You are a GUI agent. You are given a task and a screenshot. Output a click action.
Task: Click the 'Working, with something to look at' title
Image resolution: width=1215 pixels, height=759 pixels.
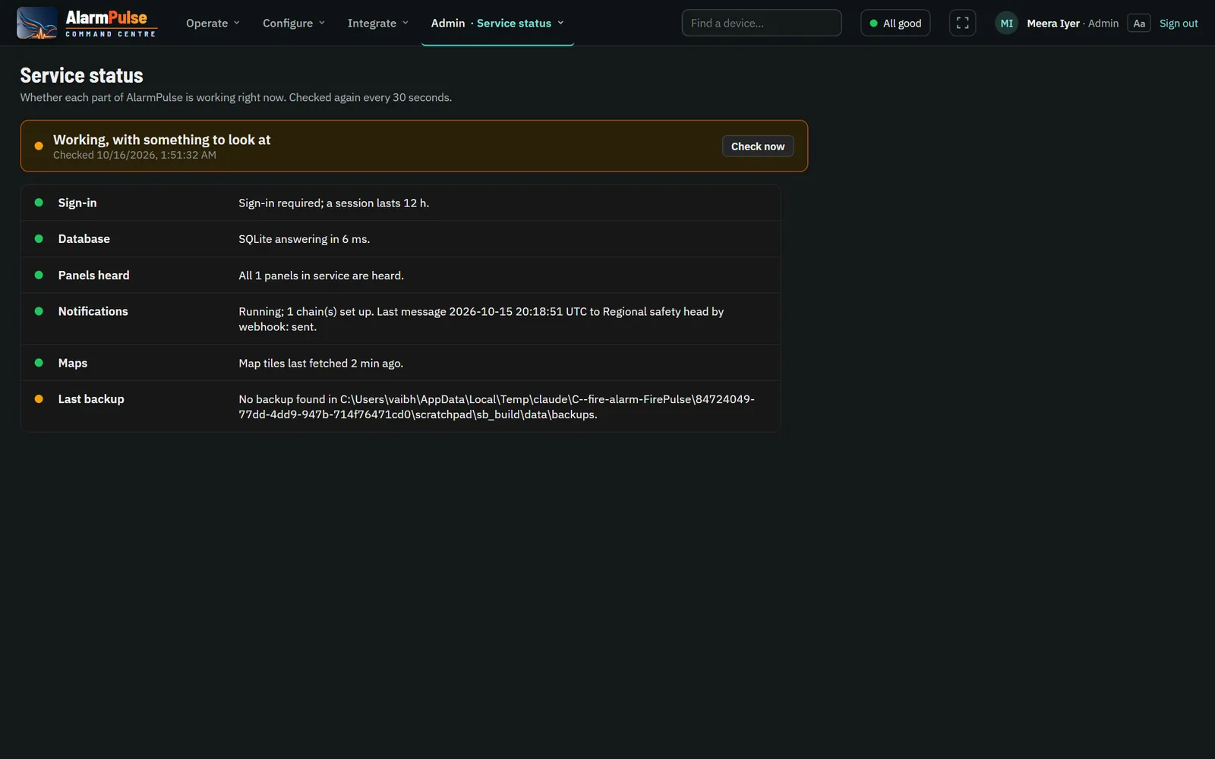pyautogui.click(x=162, y=140)
